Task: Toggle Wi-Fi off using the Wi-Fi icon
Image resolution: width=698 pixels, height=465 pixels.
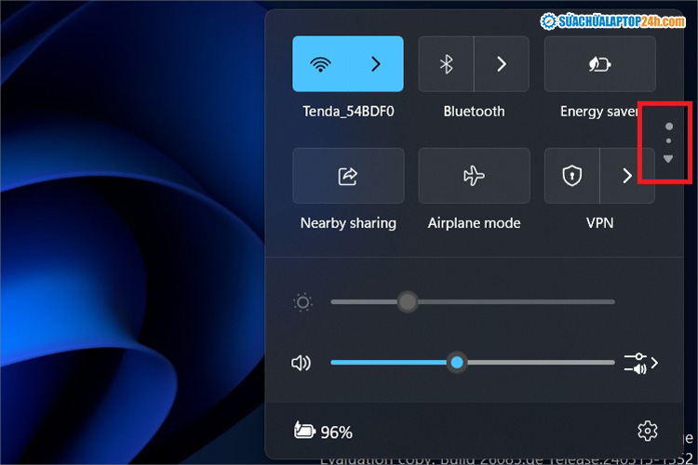Action: (321, 64)
